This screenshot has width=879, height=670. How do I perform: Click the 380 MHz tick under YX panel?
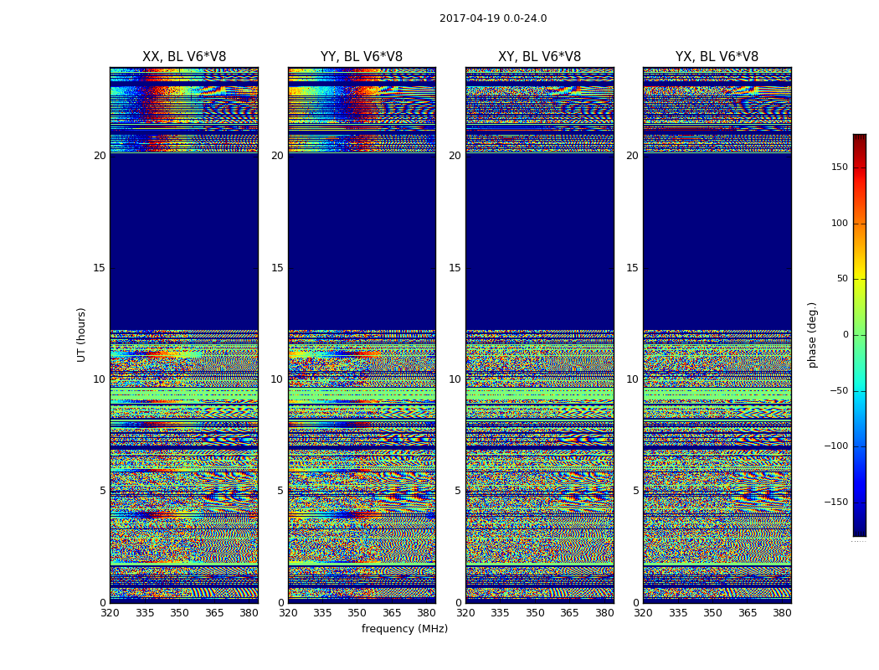pyautogui.click(x=782, y=613)
